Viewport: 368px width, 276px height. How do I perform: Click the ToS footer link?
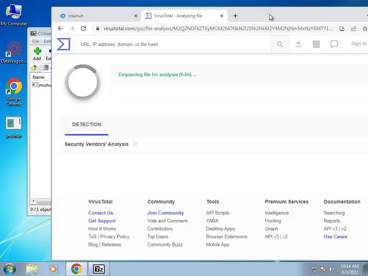coord(92,236)
